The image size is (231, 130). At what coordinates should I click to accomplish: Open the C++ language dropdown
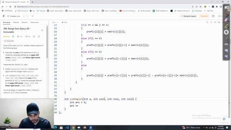(x=55, y=22)
